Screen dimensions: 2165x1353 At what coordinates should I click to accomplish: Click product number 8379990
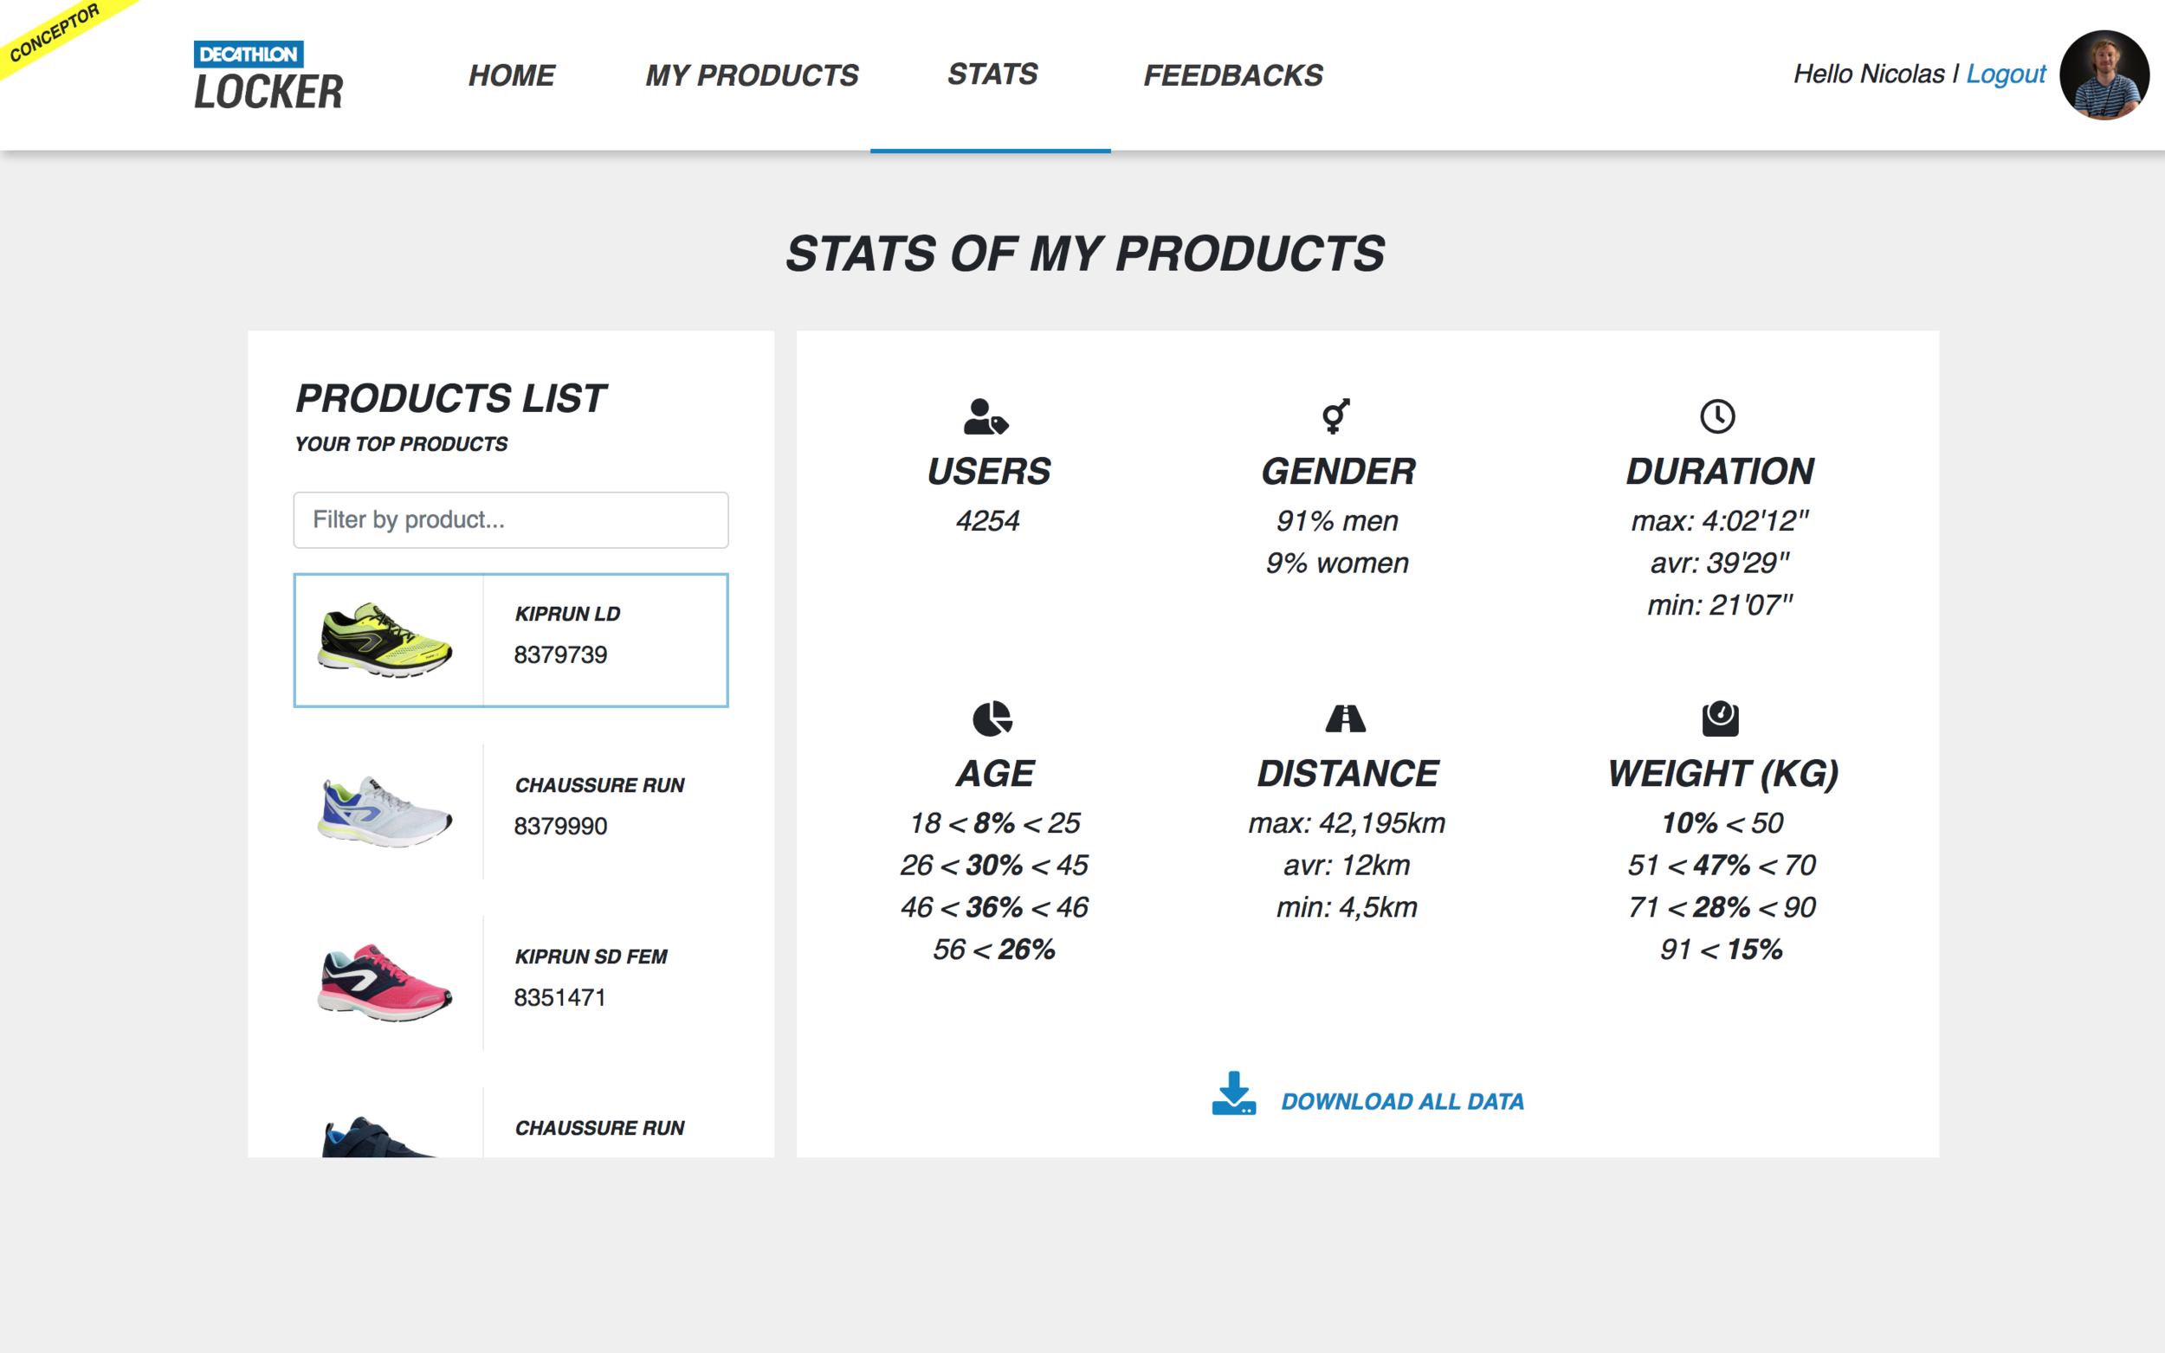560,826
